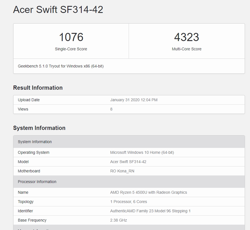Click the Model value in the table
Image resolution: width=250 pixels, height=230 pixels.
[128, 162]
